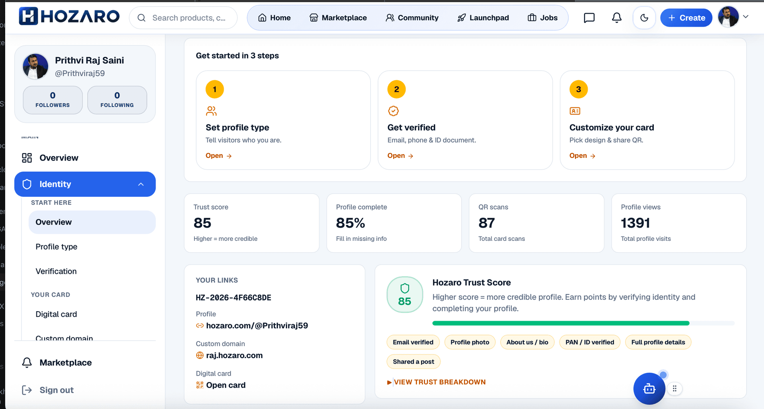764x409 pixels.
Task: Click the Create button
Action: click(686, 18)
